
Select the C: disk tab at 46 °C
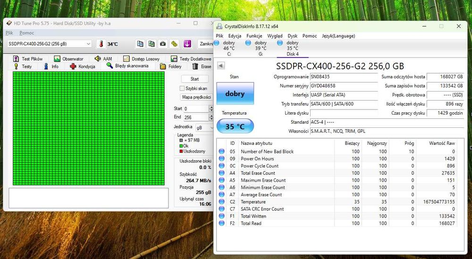click(229, 48)
